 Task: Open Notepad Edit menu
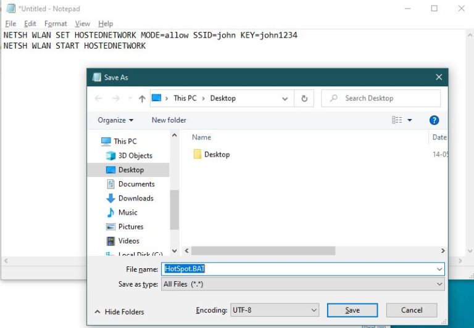point(30,23)
